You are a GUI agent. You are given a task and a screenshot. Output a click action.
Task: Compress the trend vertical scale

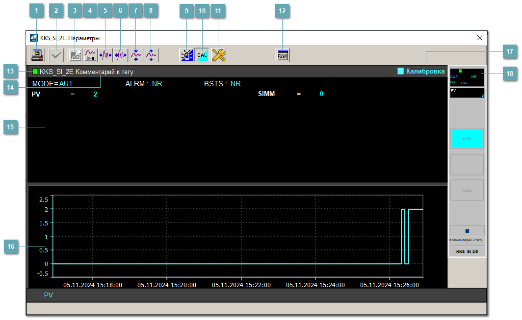tap(136, 55)
